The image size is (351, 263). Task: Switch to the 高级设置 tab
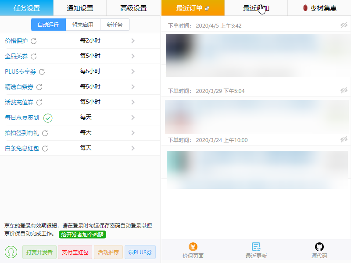pyautogui.click(x=133, y=8)
